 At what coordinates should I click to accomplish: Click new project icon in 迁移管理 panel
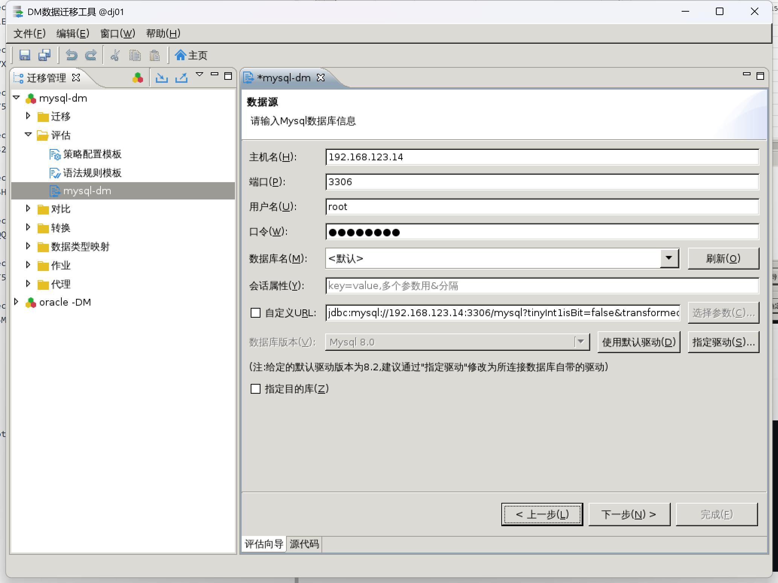click(138, 78)
